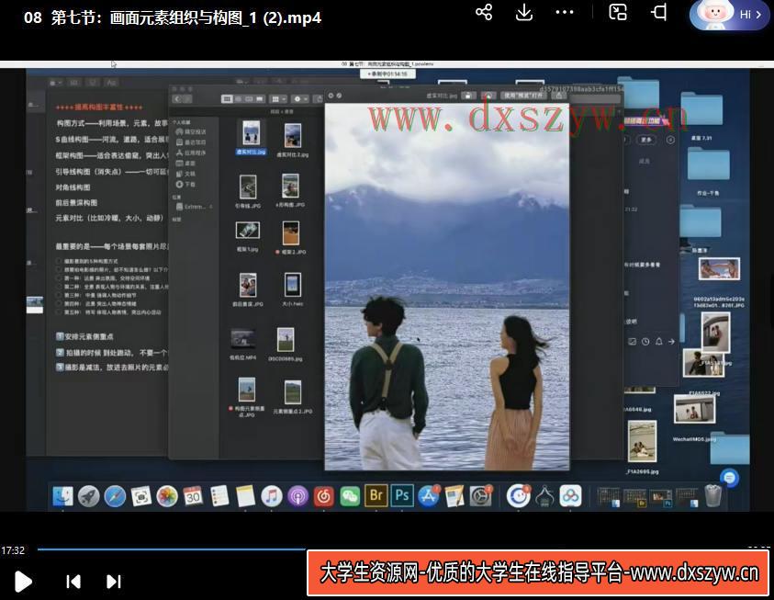774x600 pixels.
Task: Select 最近使用 in Finder sidebar
Action: [192, 142]
